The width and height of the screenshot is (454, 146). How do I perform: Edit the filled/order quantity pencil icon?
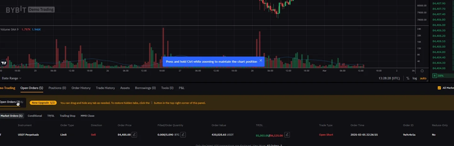183,135
